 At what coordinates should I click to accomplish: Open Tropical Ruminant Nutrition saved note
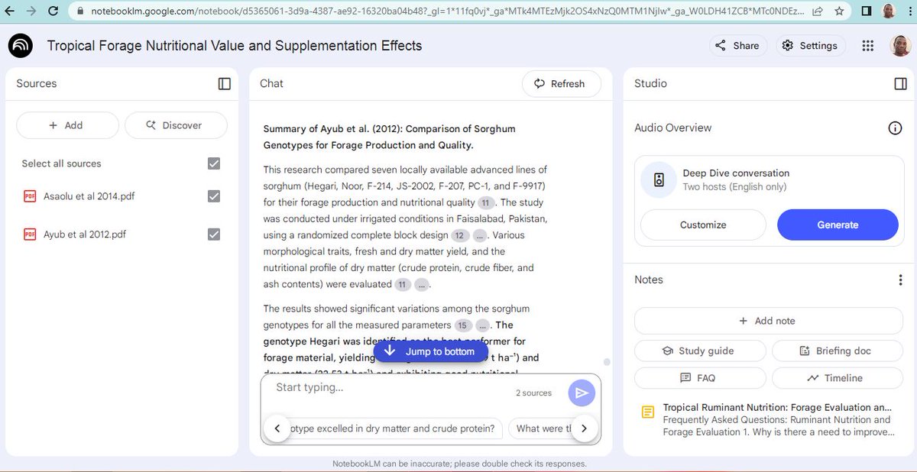[x=768, y=419]
